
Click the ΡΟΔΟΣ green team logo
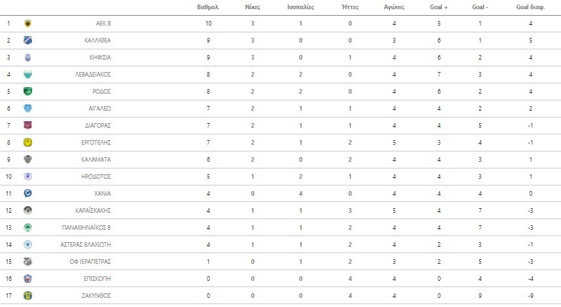pyautogui.click(x=27, y=92)
